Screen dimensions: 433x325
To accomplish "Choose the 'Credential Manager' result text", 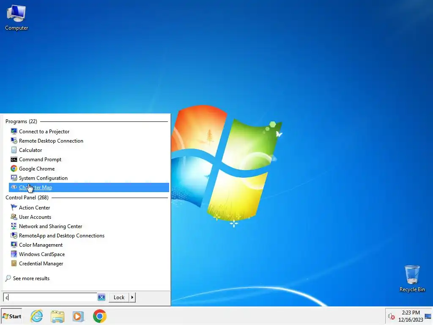I will pyautogui.click(x=41, y=263).
